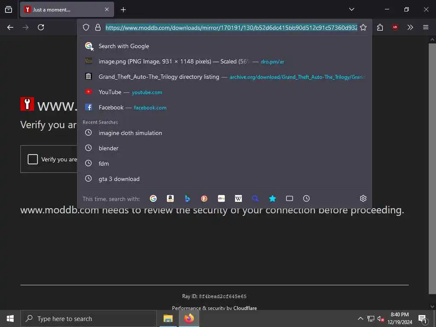Search this time with Google engine
The height and width of the screenshot is (327, 436).
153,198
